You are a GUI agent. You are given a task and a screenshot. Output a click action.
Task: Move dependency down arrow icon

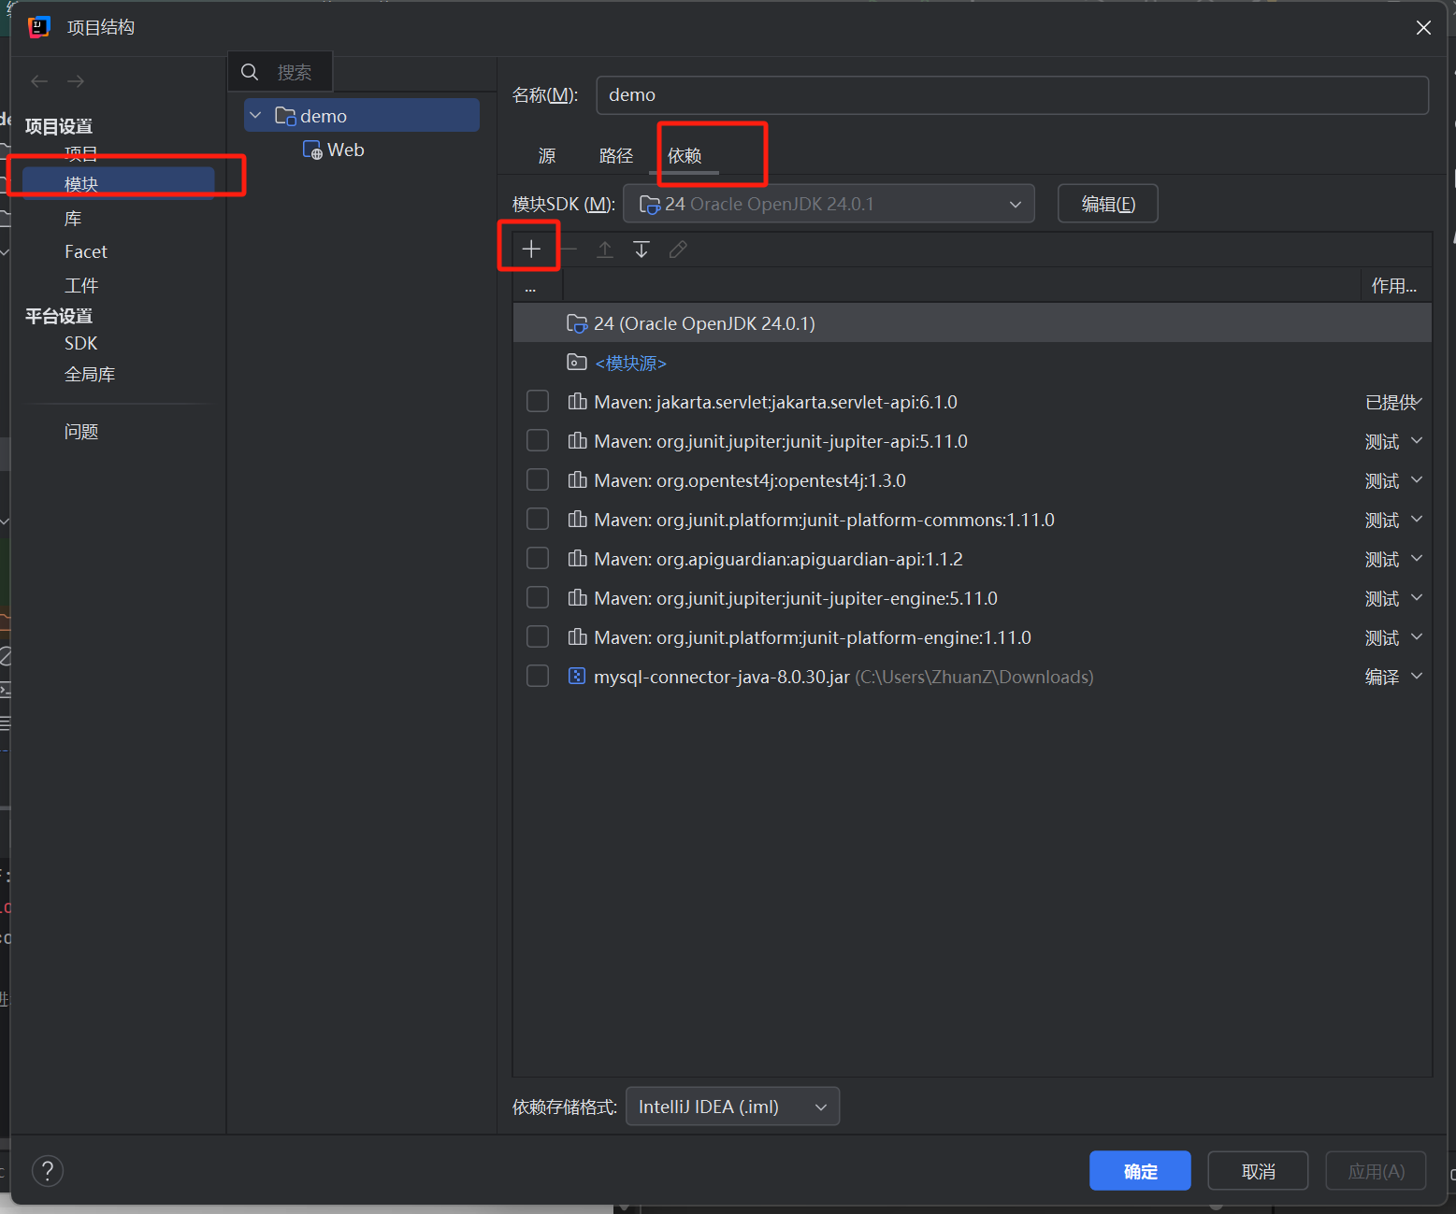[642, 250]
